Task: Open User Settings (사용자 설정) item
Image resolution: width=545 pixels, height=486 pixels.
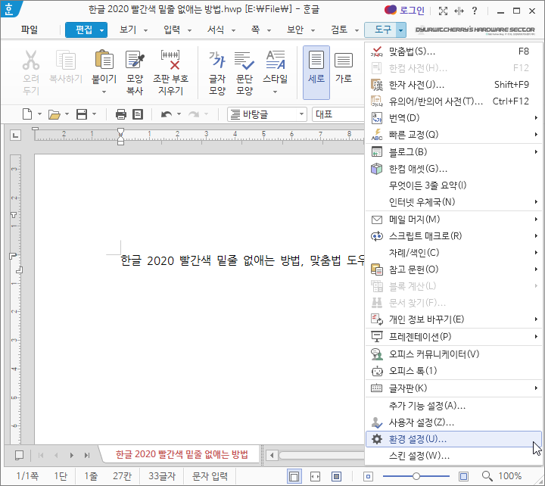Action: point(453,422)
